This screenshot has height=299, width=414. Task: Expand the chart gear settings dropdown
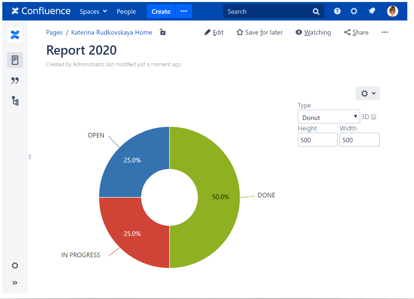[367, 94]
